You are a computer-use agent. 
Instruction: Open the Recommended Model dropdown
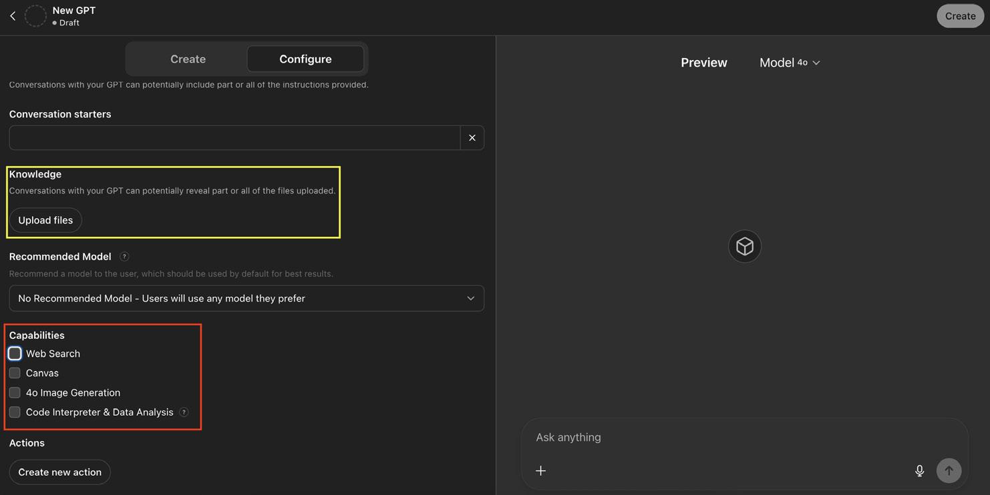246,299
